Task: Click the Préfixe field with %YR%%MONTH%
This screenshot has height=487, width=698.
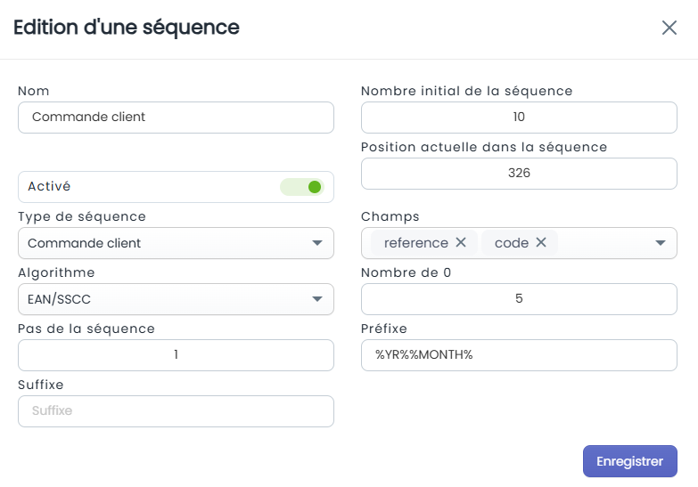Action: click(519, 355)
